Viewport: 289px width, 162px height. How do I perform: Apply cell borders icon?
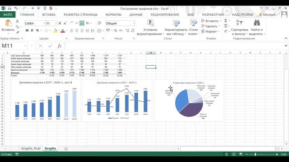pyautogui.click(x=46, y=31)
